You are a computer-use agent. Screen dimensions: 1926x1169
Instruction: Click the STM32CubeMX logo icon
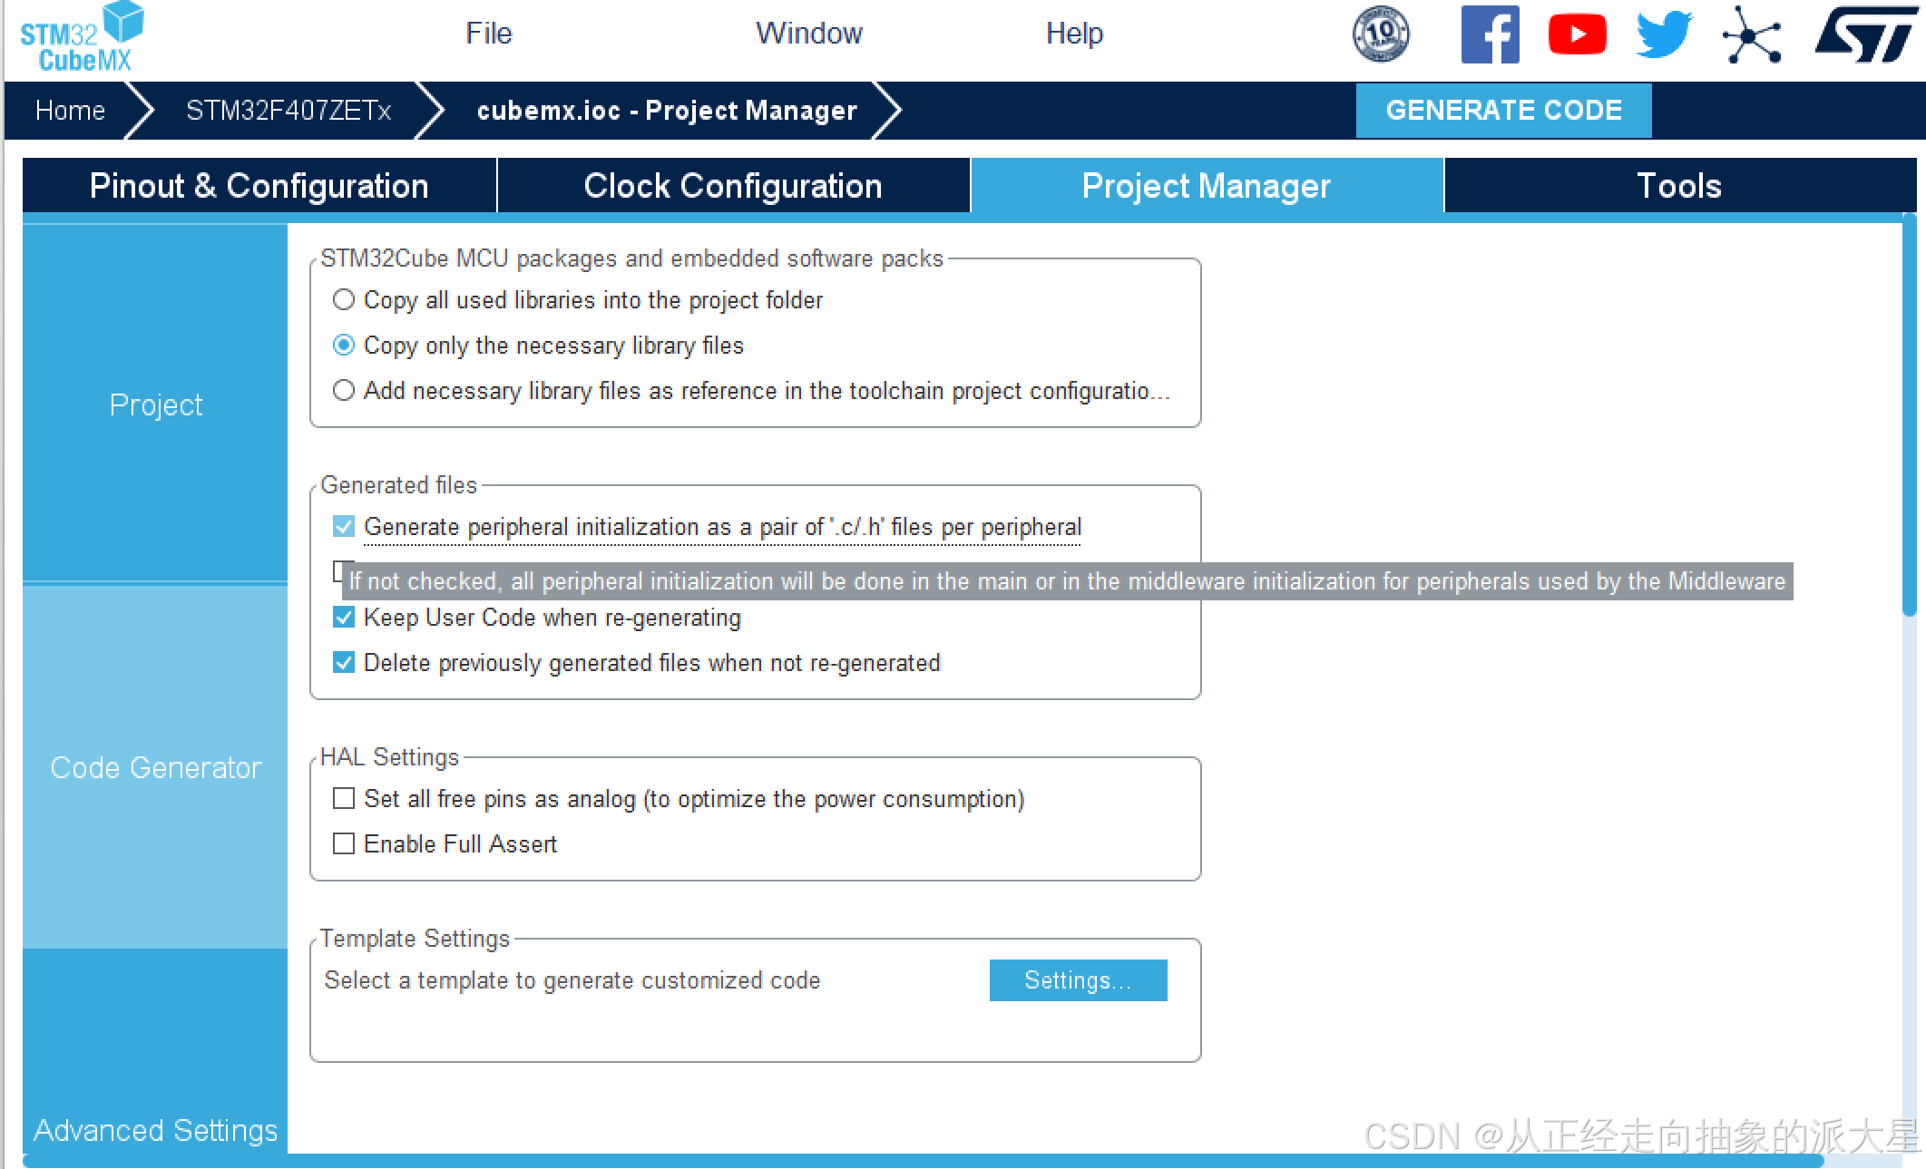click(x=82, y=38)
